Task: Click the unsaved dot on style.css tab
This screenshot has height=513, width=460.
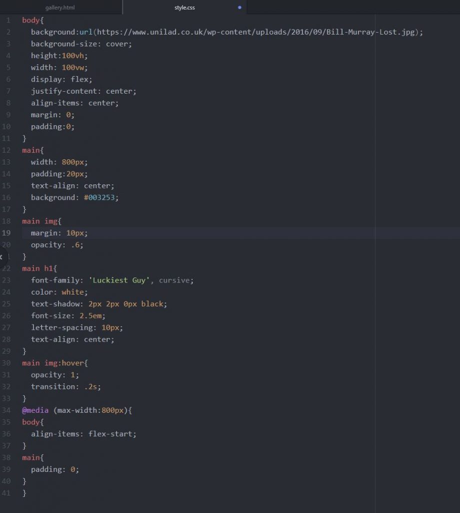Action: [239, 7]
